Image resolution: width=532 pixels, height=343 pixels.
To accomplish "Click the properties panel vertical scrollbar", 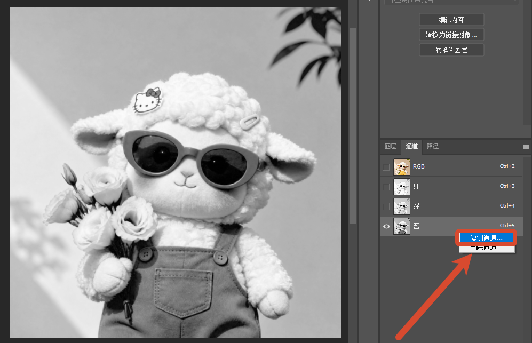I will tap(528, 63).
